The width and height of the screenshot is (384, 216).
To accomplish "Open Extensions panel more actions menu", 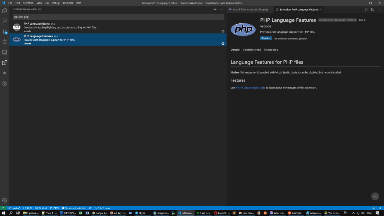I will pos(221,9).
